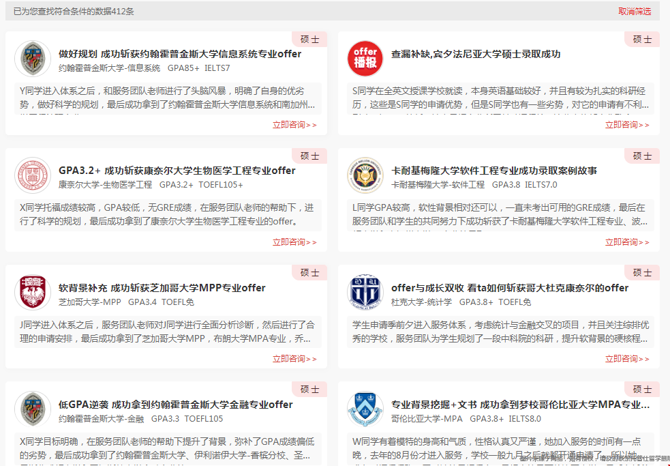Click subtitle 芝加哥大学-MPP
Screen dimensions: 670x466
point(90,302)
